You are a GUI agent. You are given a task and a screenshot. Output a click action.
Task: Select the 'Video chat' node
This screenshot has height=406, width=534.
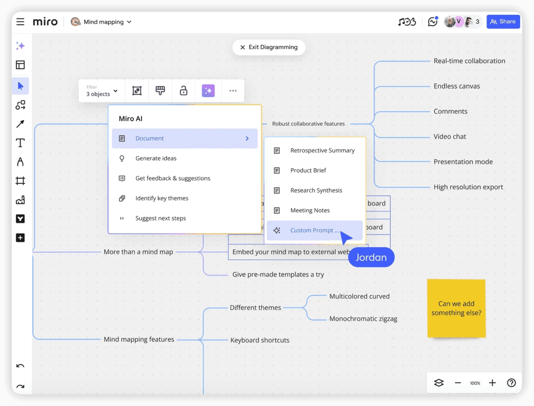pos(450,137)
